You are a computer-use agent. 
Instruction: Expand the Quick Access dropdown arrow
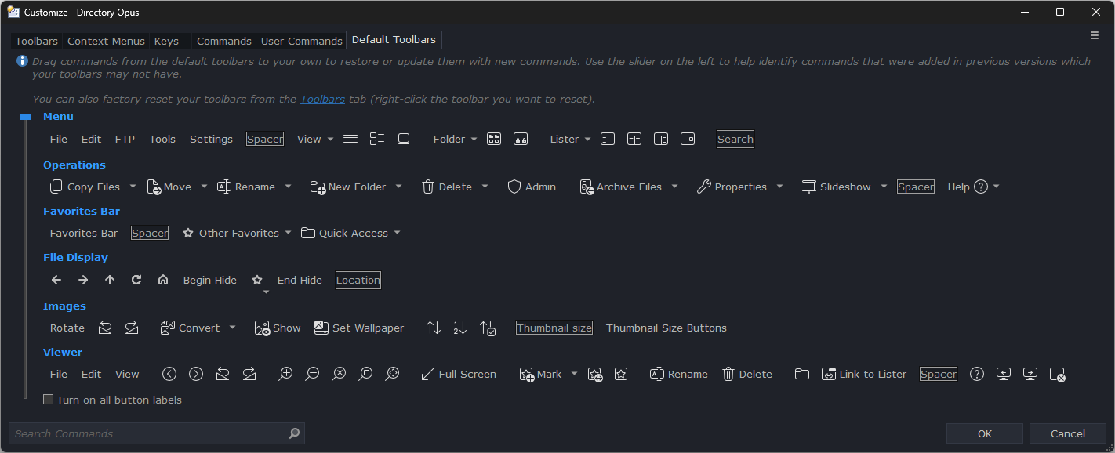(x=397, y=233)
